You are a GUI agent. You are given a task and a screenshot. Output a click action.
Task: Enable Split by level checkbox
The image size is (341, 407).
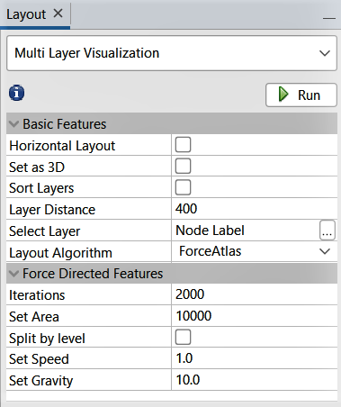(x=183, y=337)
